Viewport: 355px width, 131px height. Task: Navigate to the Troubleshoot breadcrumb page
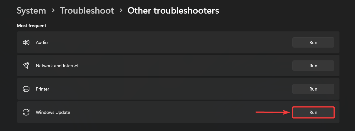[87, 11]
